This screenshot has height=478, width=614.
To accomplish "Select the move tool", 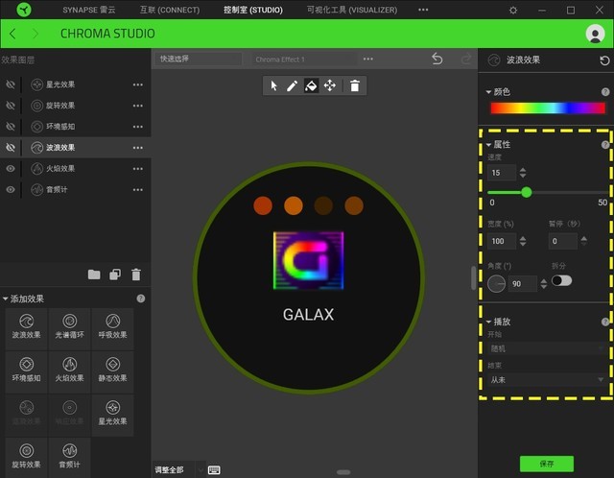I will tap(330, 85).
